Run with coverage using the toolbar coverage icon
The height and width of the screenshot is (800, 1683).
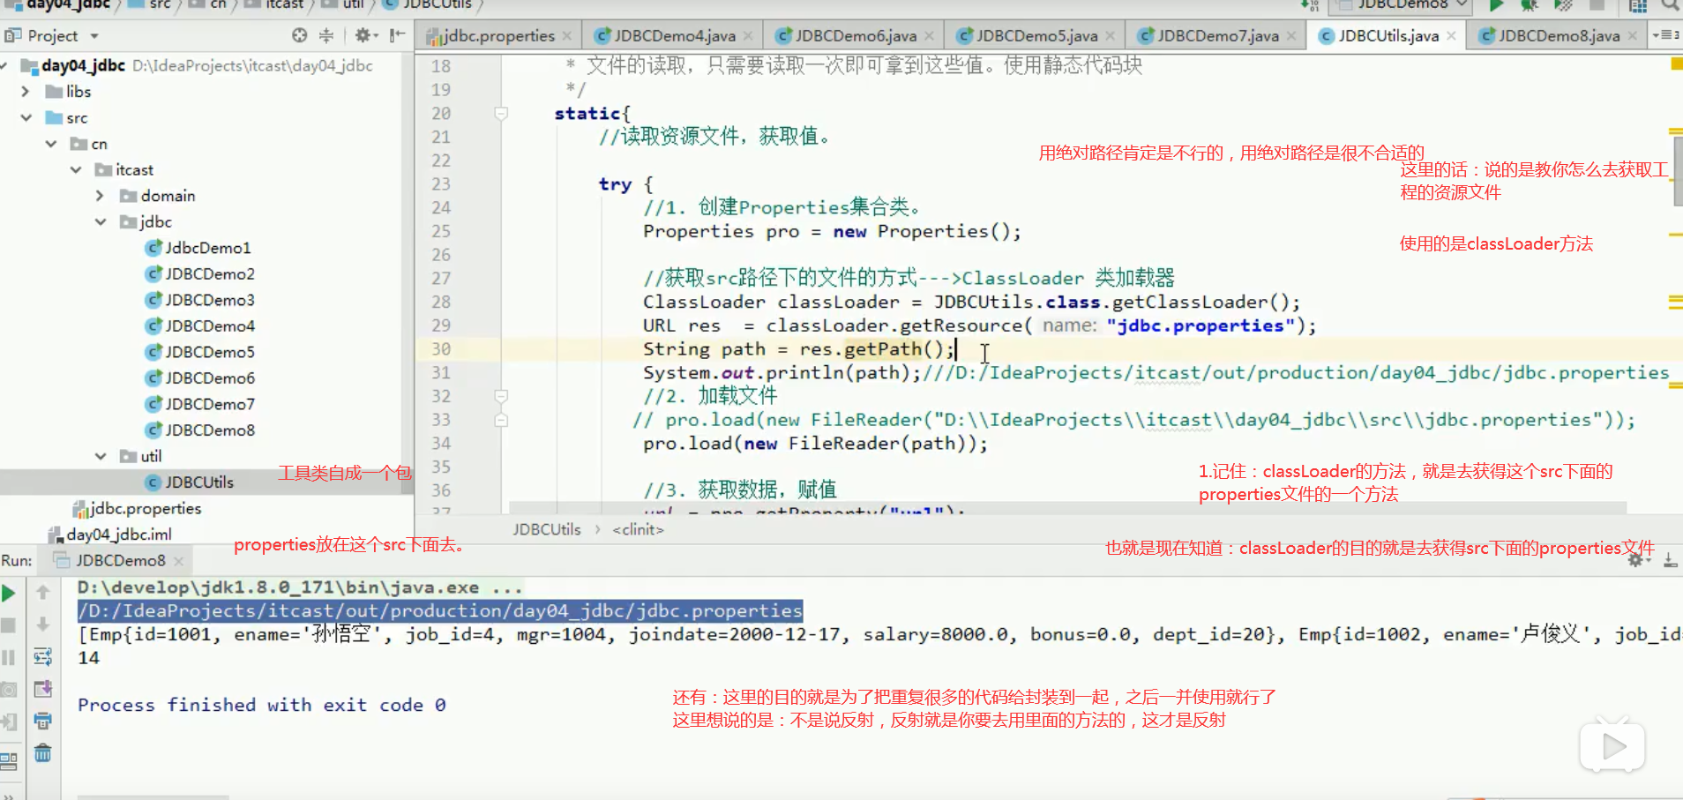click(x=1563, y=5)
